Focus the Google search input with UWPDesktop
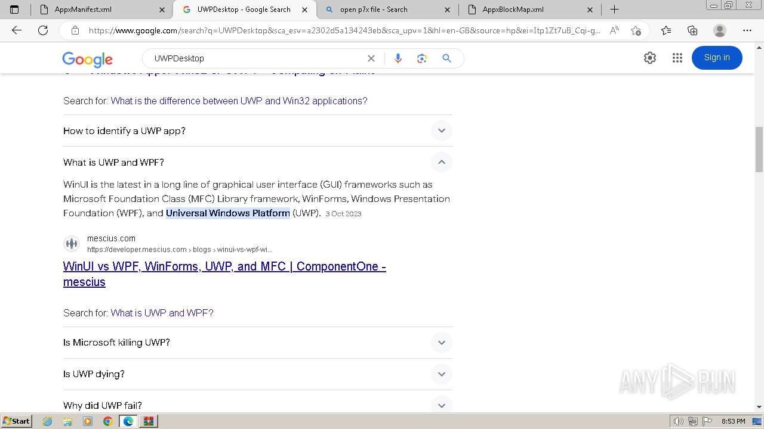Image resolution: width=764 pixels, height=429 pixels. tap(257, 58)
